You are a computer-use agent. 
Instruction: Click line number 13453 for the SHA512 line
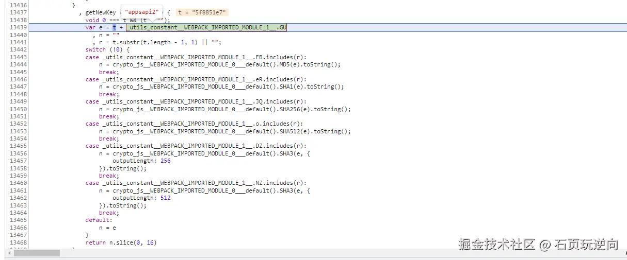click(x=19, y=131)
